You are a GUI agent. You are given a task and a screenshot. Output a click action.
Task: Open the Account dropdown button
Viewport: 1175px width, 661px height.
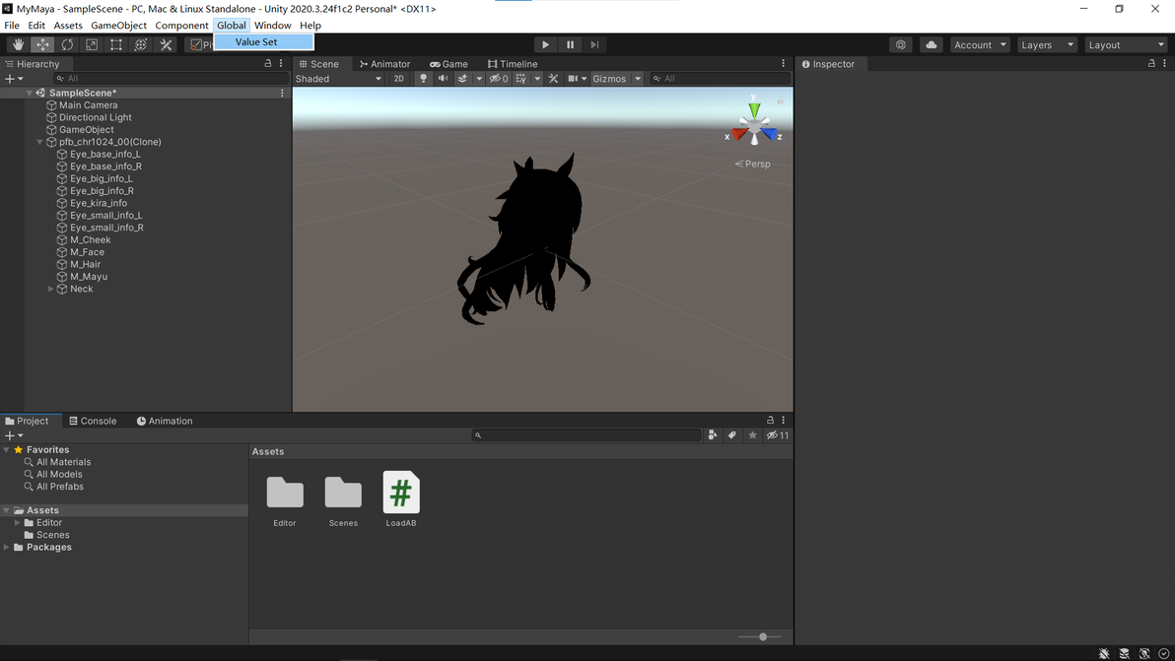click(x=980, y=45)
